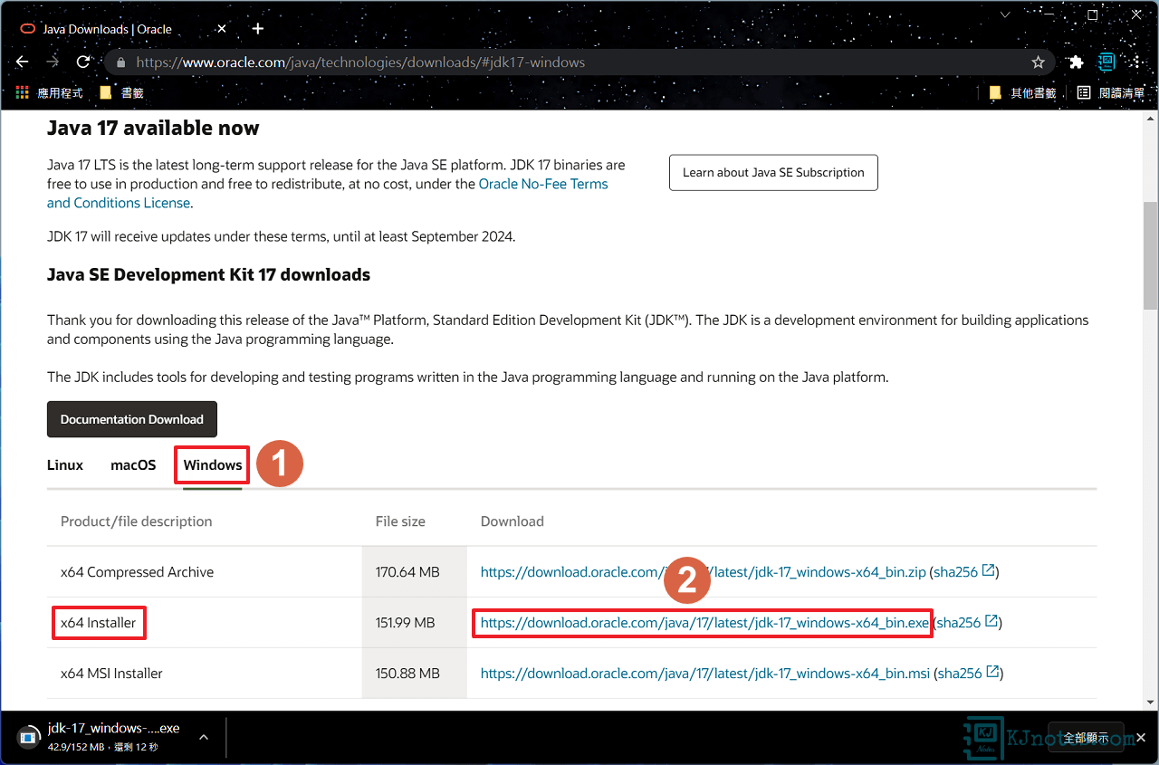Image resolution: width=1159 pixels, height=765 pixels.
Task: Open the 閱讀清單 reading list
Action: tap(1111, 92)
